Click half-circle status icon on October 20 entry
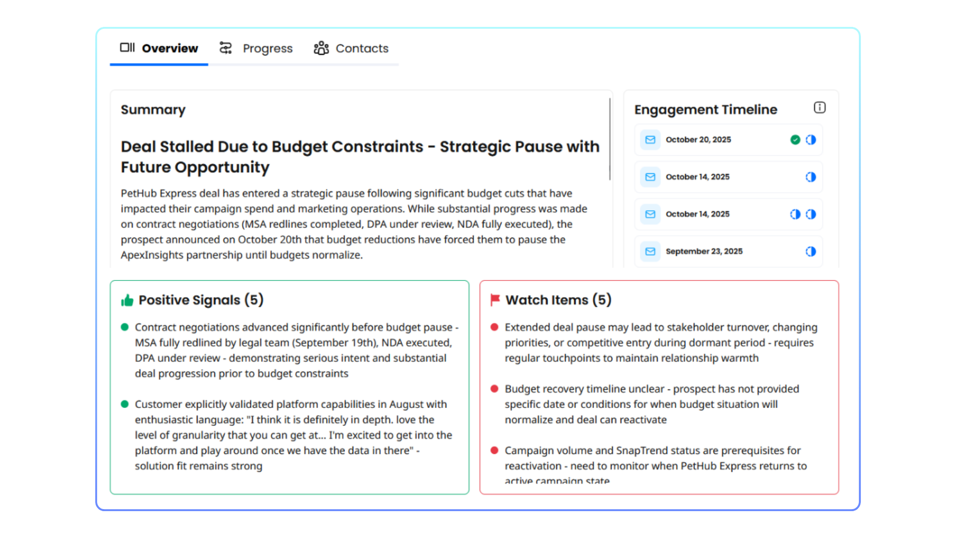 click(x=811, y=140)
